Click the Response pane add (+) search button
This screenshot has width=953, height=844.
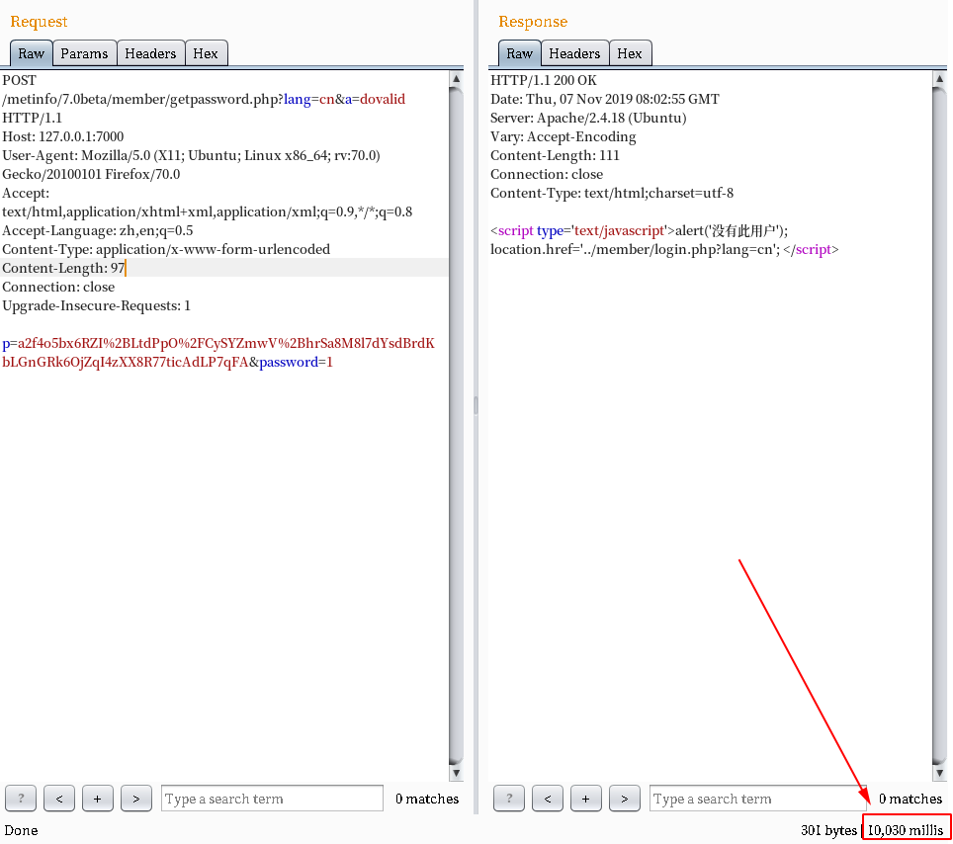click(586, 799)
